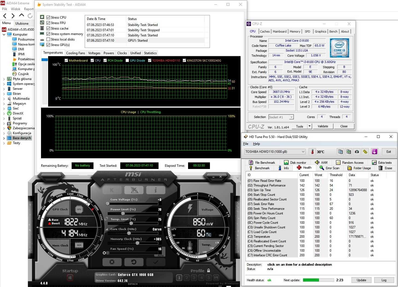Toggle TOSHIBA HDWD110 graph checkbox
The height and width of the screenshot is (287, 398).
click(150, 61)
